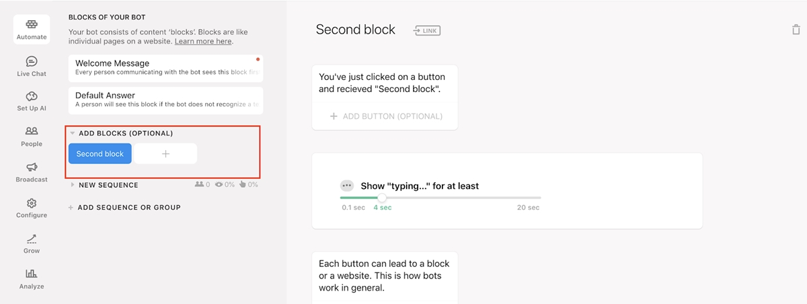Viewport: 807px width, 304px height.
Task: Open the Automate section in the sidebar
Action: click(x=32, y=30)
